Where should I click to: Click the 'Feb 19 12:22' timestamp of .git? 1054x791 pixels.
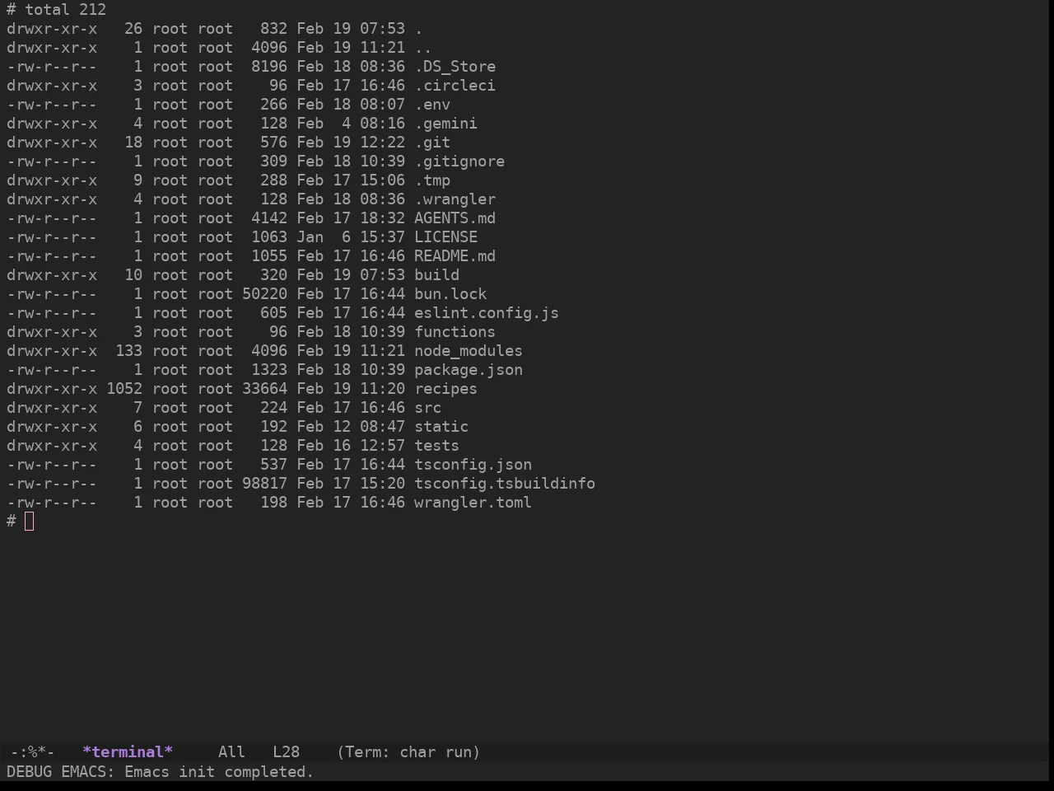tap(351, 143)
